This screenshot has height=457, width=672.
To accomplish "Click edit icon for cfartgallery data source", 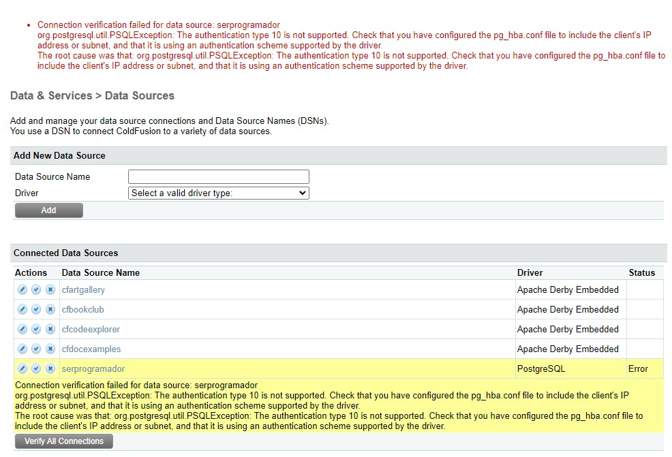I will coord(22,290).
